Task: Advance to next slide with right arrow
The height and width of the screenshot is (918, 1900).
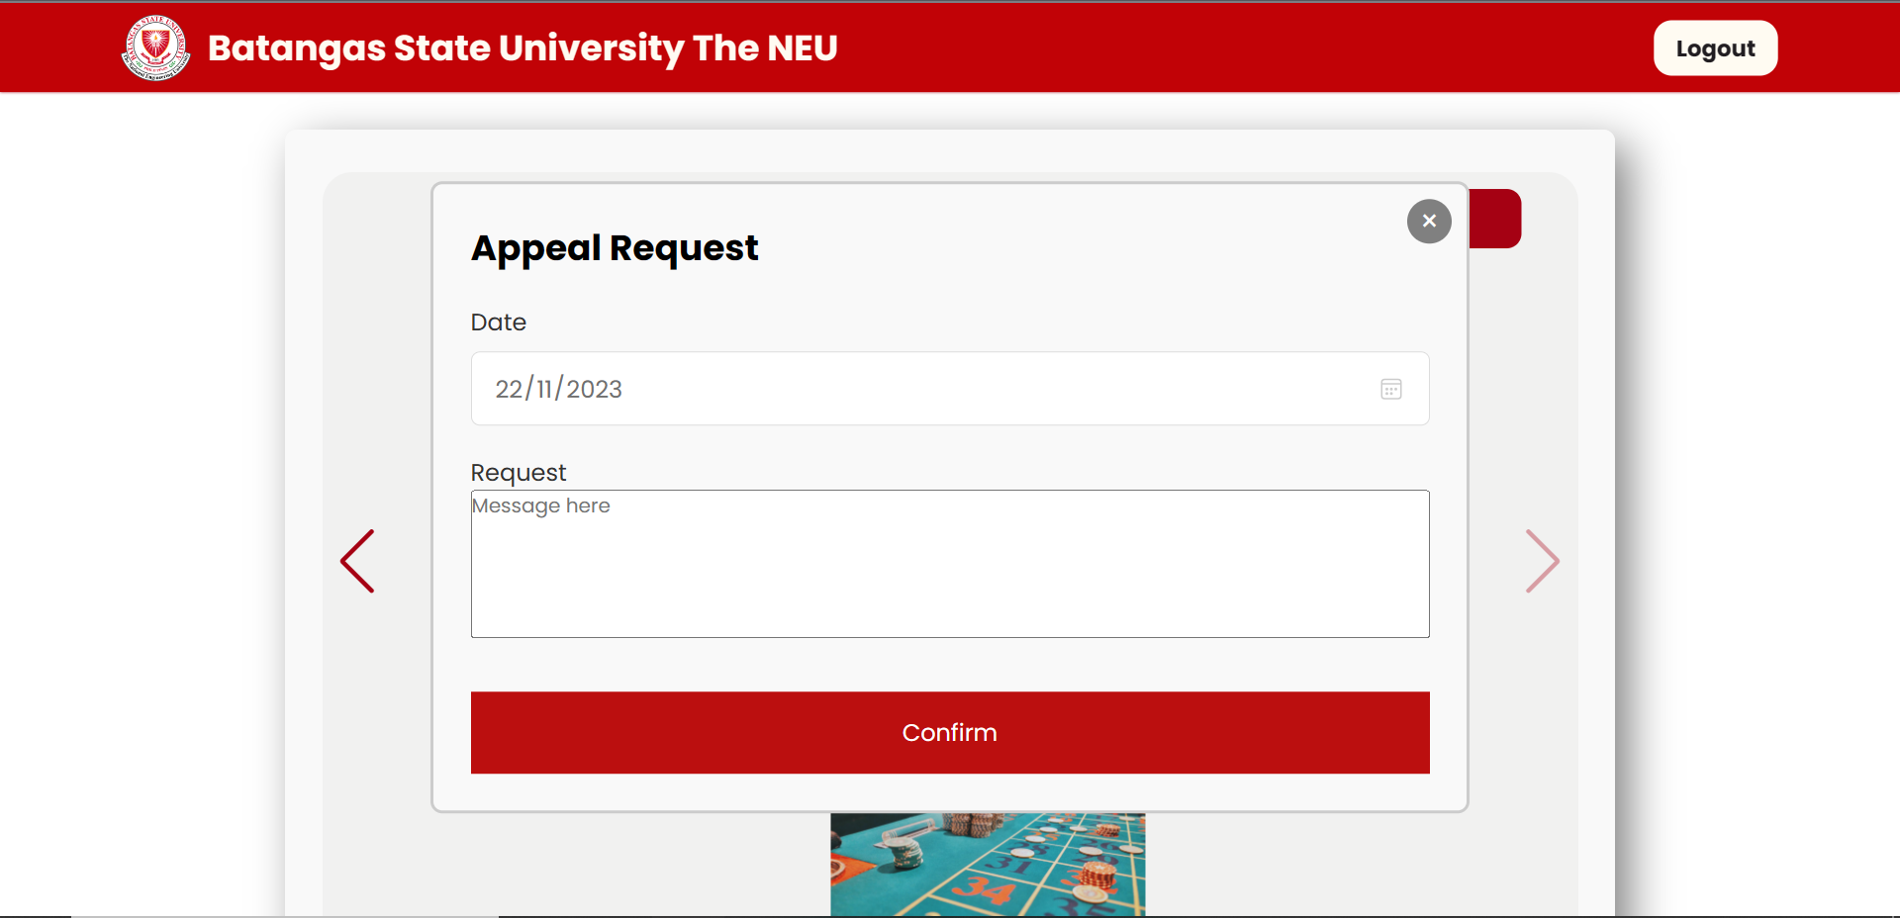Action: pyautogui.click(x=1542, y=561)
